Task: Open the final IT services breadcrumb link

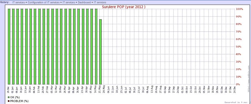Action: pos(100,2)
